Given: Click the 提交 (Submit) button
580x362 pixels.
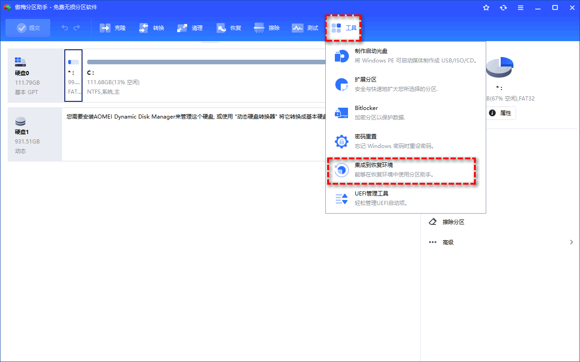Looking at the screenshot, I should pyautogui.click(x=28, y=28).
